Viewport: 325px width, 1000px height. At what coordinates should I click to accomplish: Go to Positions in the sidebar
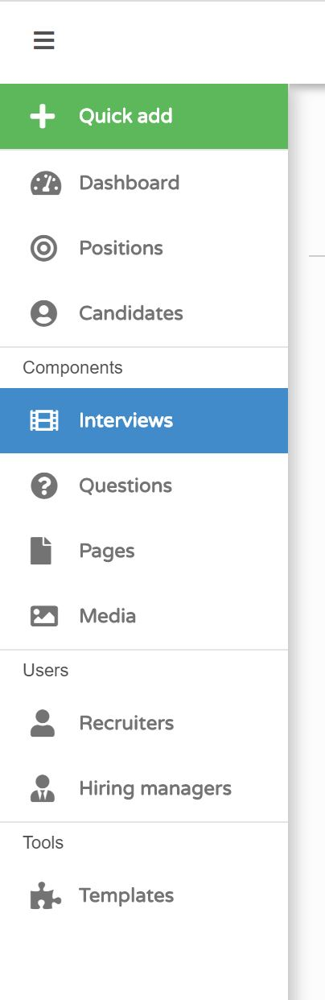coord(144,248)
